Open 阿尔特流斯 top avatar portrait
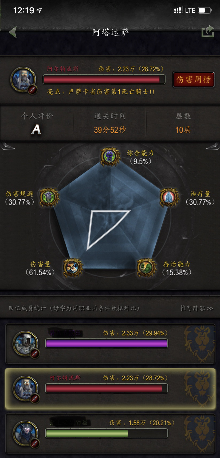Viewport: 220px width, 458px height. pos(23,80)
